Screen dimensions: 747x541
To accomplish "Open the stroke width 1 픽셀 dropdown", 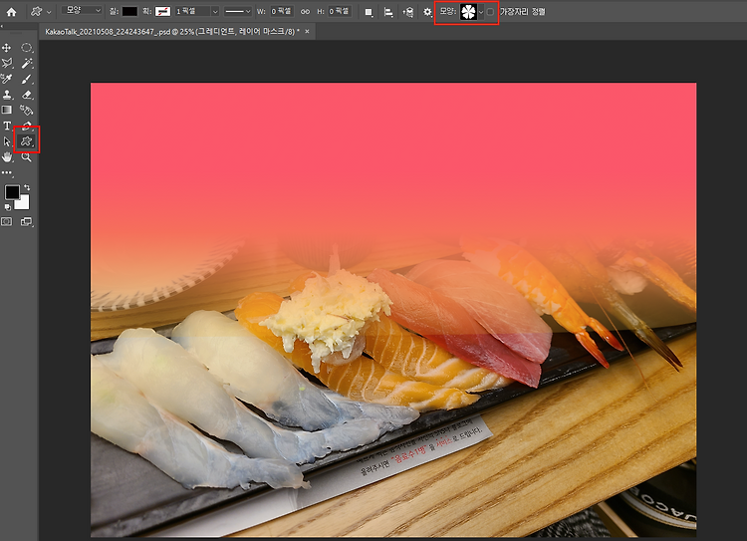I will click(x=215, y=11).
